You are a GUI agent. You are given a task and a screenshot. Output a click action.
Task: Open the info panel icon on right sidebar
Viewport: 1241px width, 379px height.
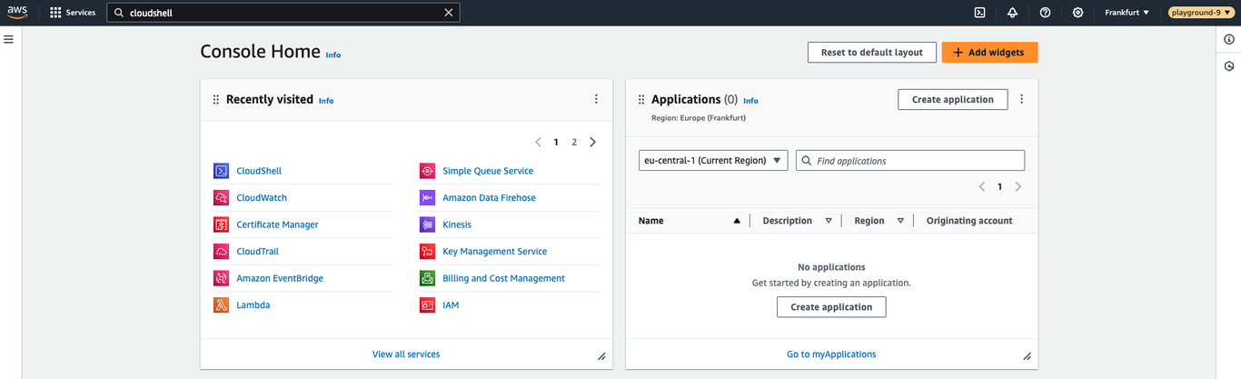[x=1229, y=39]
